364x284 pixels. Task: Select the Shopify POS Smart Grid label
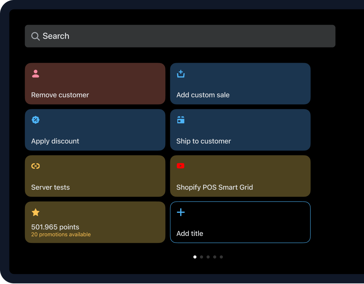pyautogui.click(x=215, y=187)
